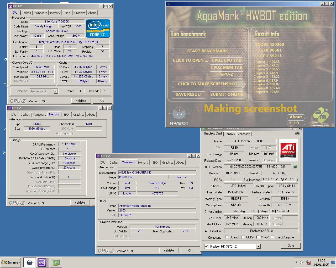Click the CAS# Latency 7.0 clocks value
Viewport: 336px width, 268px height.
click(69, 154)
